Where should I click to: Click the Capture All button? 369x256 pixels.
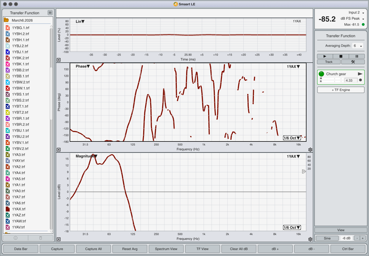click(x=94, y=249)
